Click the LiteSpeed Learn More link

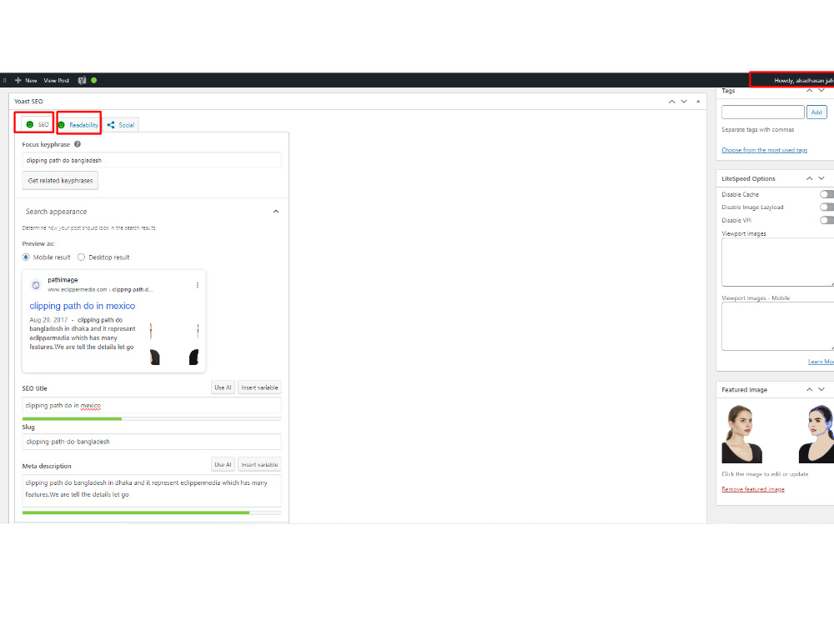[821, 362]
